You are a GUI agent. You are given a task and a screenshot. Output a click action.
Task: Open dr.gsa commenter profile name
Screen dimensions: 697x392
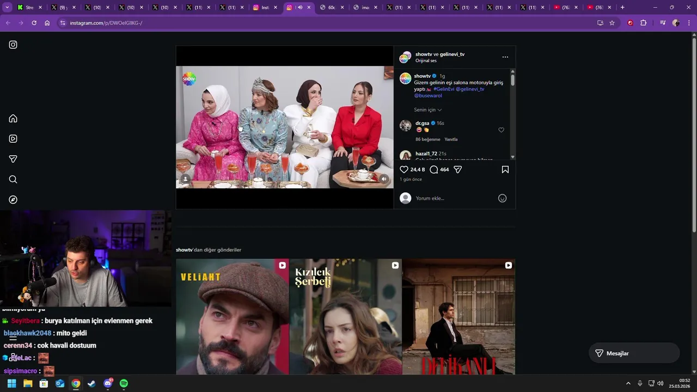[422, 124]
